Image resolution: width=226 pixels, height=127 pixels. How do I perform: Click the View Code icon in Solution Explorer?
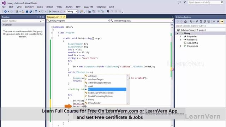click(x=214, y=22)
